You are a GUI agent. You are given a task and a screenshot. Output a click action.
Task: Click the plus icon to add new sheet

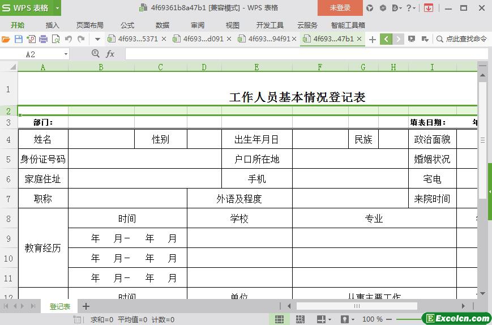click(86, 306)
